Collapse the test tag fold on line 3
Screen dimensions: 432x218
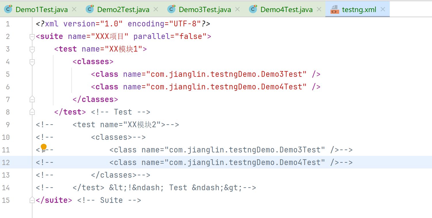(32, 49)
